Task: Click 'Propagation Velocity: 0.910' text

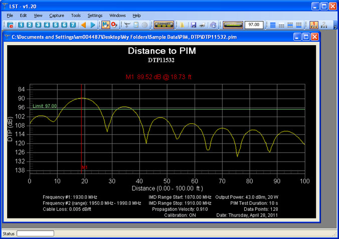Action: (x=180, y=209)
